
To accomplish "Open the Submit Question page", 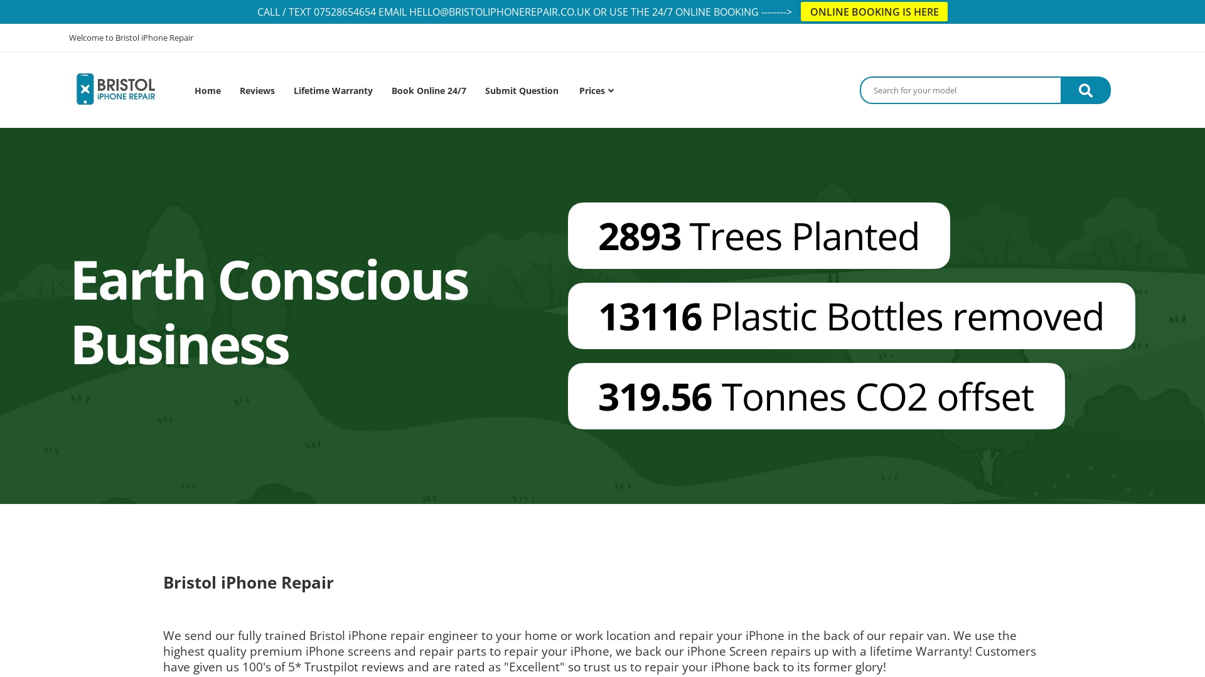I will point(521,91).
